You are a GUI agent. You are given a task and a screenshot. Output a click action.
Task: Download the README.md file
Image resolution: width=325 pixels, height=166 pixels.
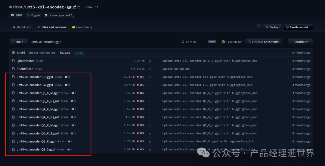tap(150, 69)
